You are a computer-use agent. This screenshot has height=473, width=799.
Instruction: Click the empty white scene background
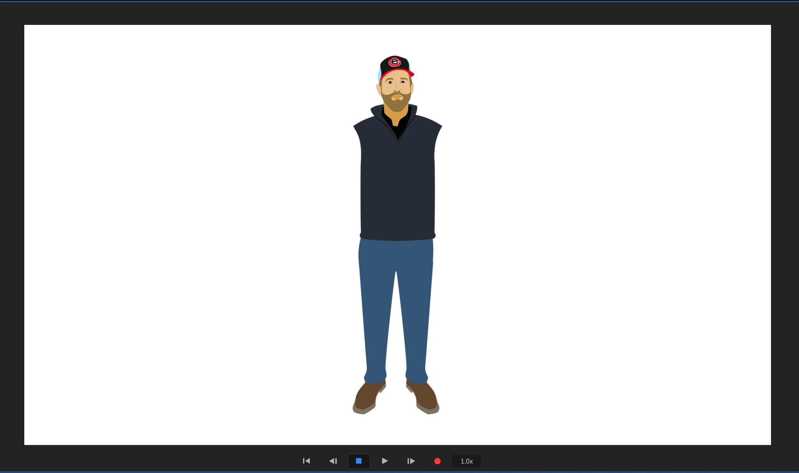191,223
